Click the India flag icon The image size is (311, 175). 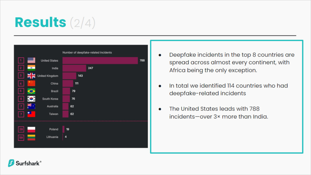pyautogui.click(x=31, y=68)
